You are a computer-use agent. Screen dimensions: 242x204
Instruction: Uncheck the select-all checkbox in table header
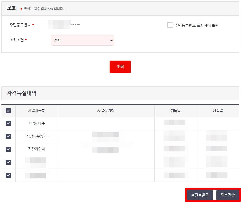point(8,111)
